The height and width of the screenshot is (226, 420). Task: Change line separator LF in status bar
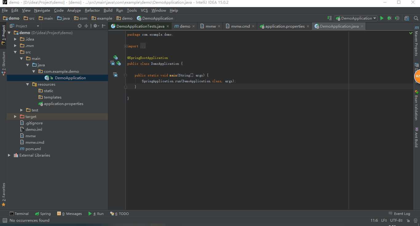coord(384,220)
